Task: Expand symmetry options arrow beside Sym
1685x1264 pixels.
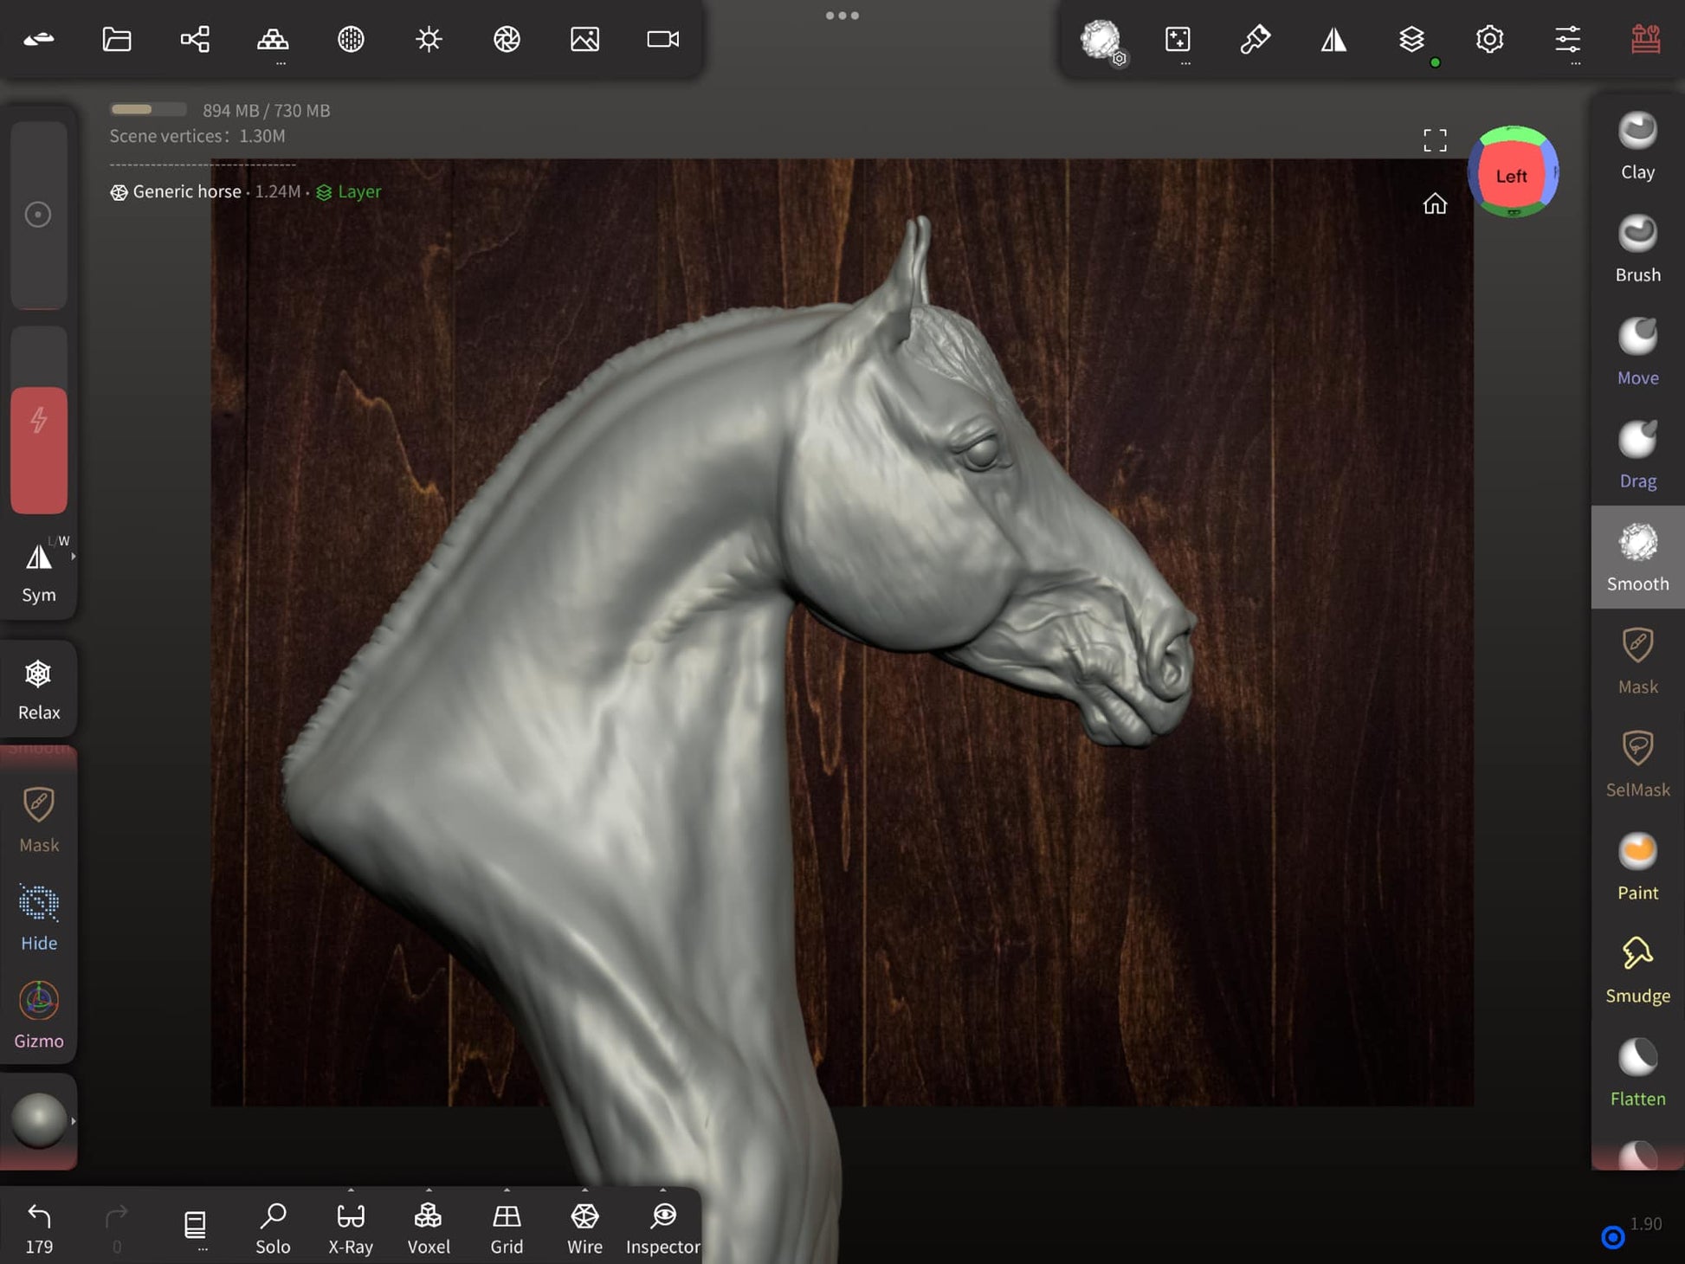Action: (x=74, y=557)
